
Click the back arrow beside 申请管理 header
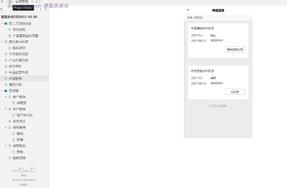[187, 10]
